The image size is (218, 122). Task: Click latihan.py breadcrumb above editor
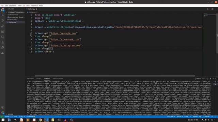tap(32, 12)
